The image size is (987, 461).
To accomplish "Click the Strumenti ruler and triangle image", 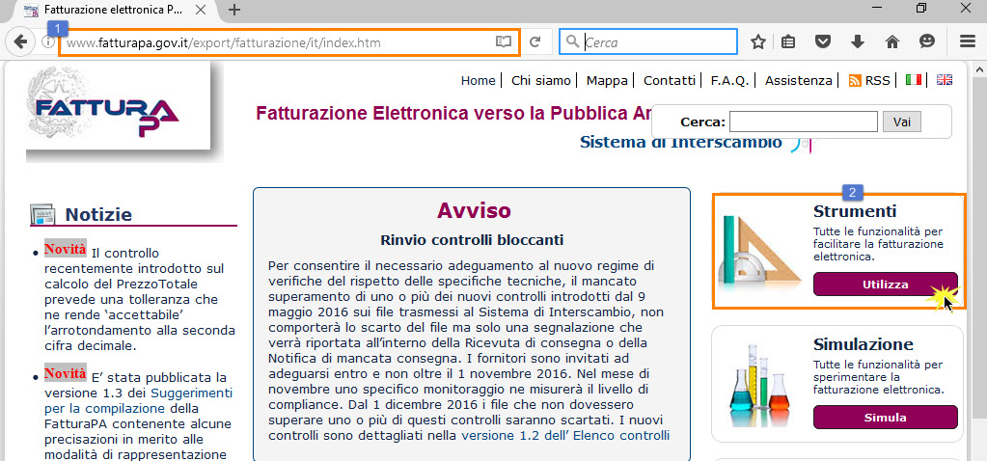I will [759, 251].
